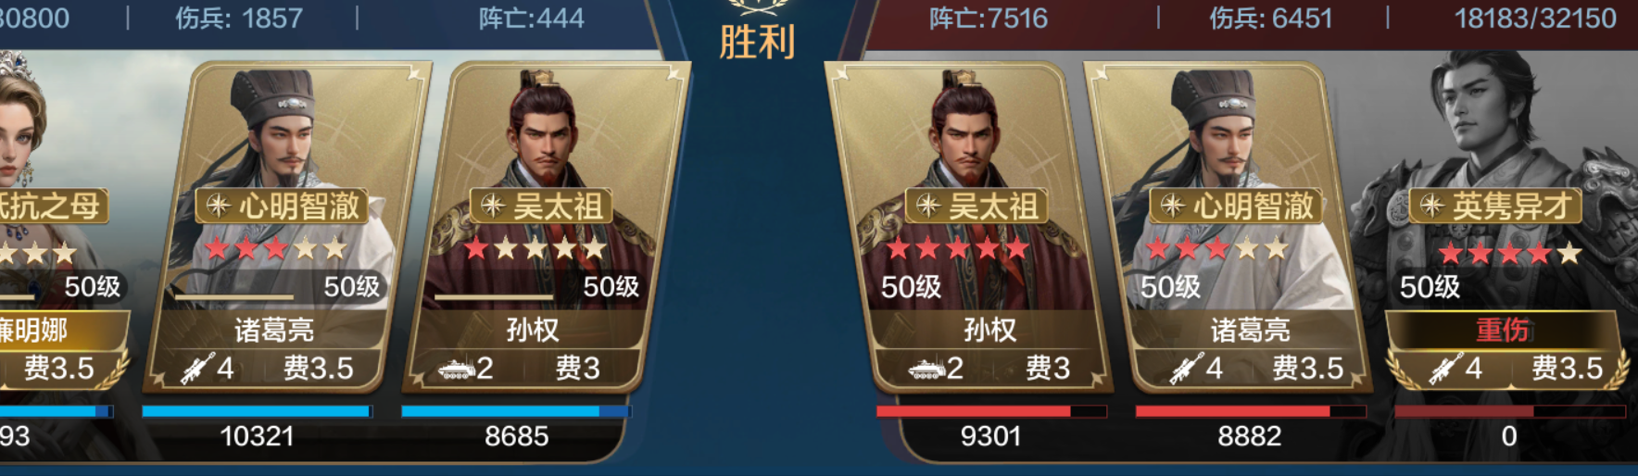Click red troop bar showing 9301

coord(990,411)
